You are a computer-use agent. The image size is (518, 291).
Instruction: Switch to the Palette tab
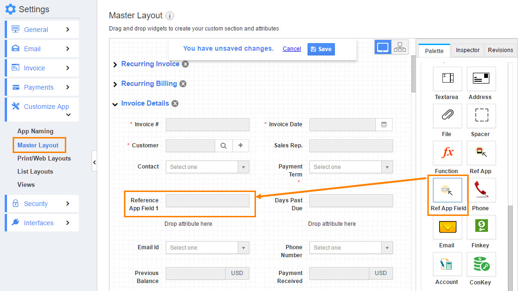pyautogui.click(x=434, y=51)
